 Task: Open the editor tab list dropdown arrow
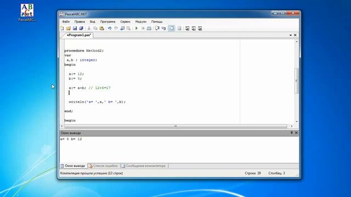pyautogui.click(x=291, y=35)
